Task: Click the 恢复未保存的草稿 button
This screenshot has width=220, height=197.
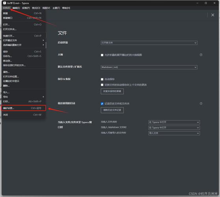Action: point(112,91)
